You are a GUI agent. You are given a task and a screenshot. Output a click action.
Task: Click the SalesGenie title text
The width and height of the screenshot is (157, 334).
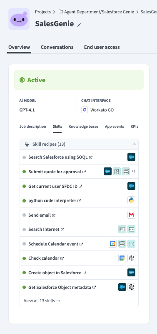[x=55, y=24]
